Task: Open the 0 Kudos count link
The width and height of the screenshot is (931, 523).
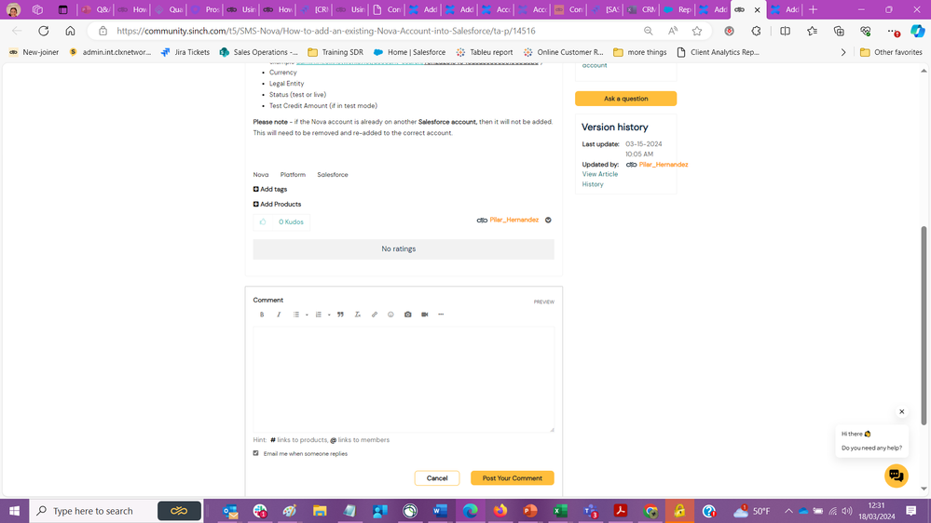Action: [291, 221]
